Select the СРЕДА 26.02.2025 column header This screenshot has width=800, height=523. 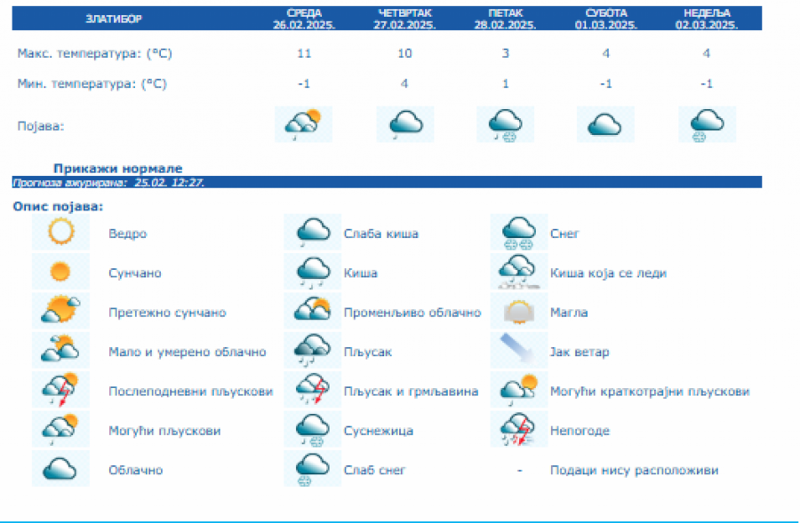(x=304, y=20)
